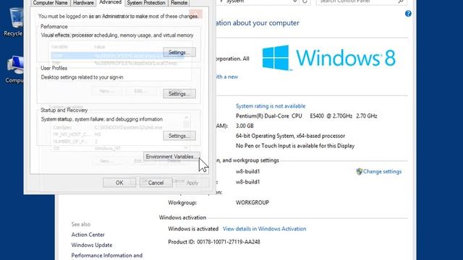Expand the address bar dropdown arrow

click(x=294, y=1)
